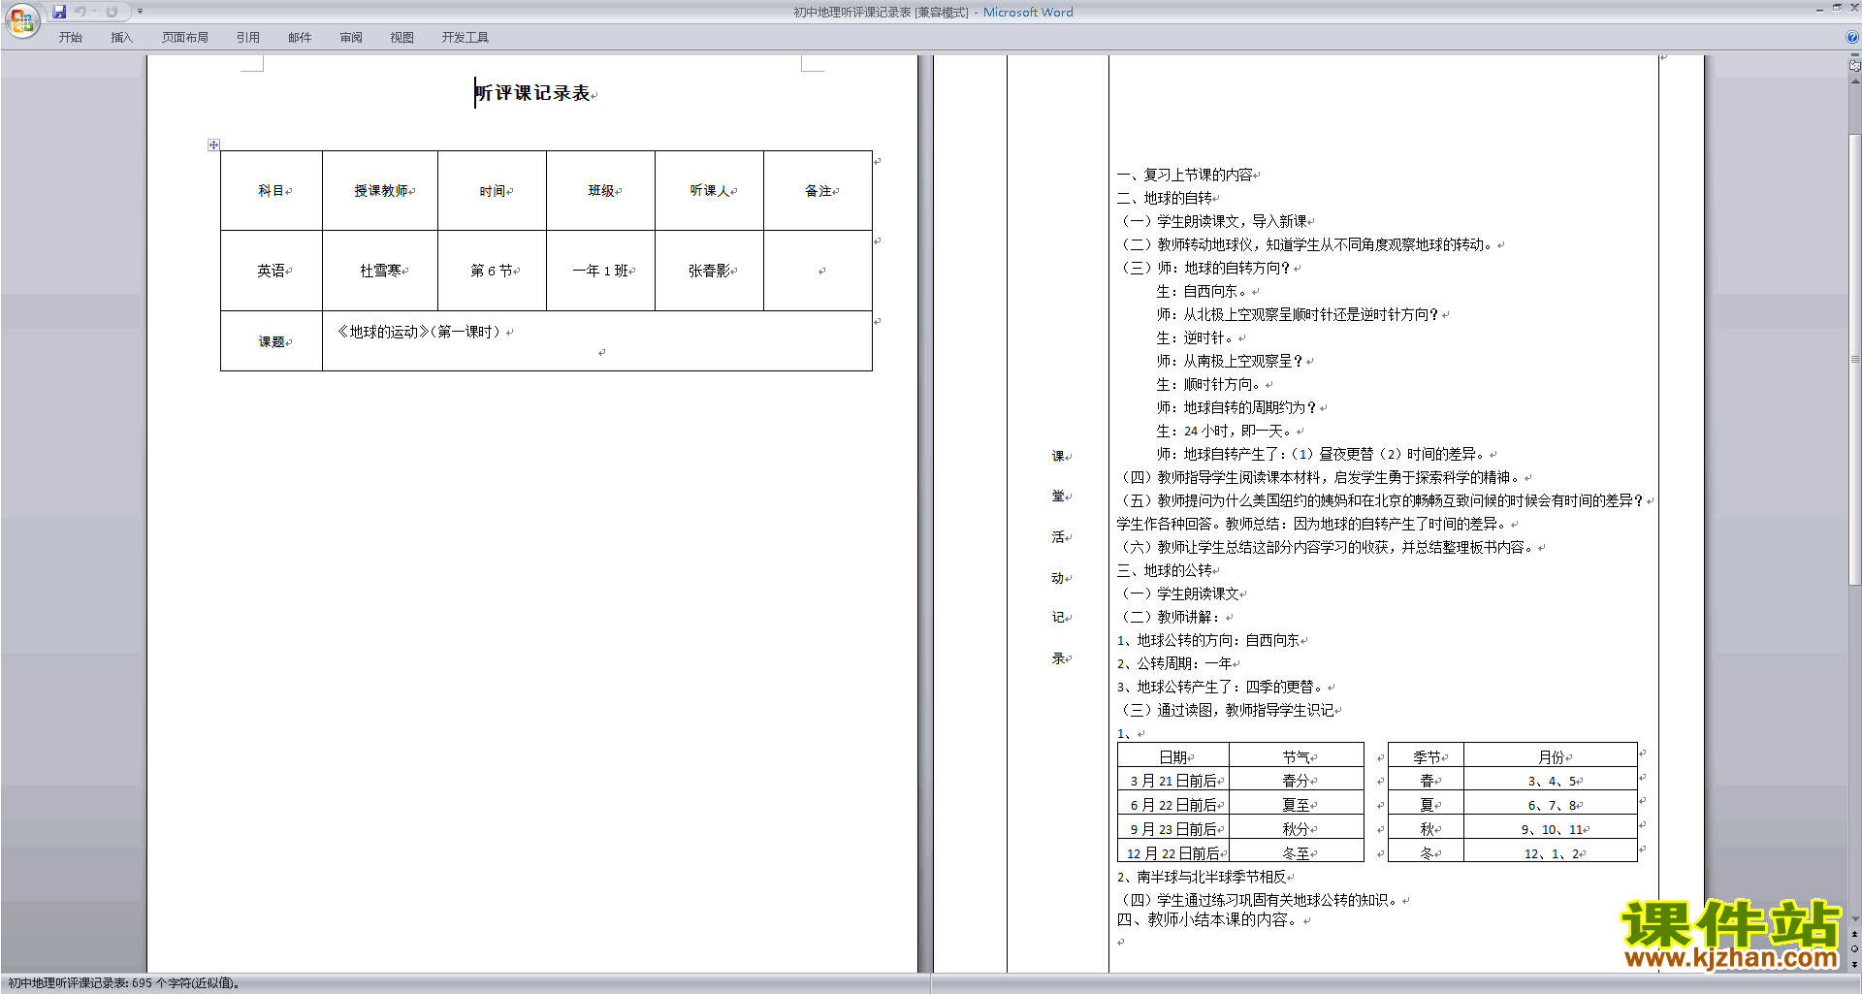Click the line 三、地球的公转
Screen dimensions: 1862x994
(x=1164, y=570)
